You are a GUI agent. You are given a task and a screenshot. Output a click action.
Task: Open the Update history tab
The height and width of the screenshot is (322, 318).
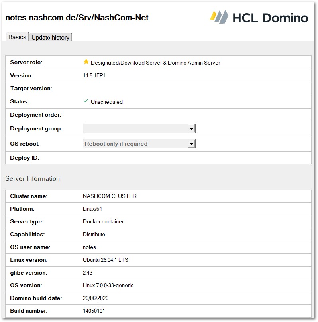51,38
